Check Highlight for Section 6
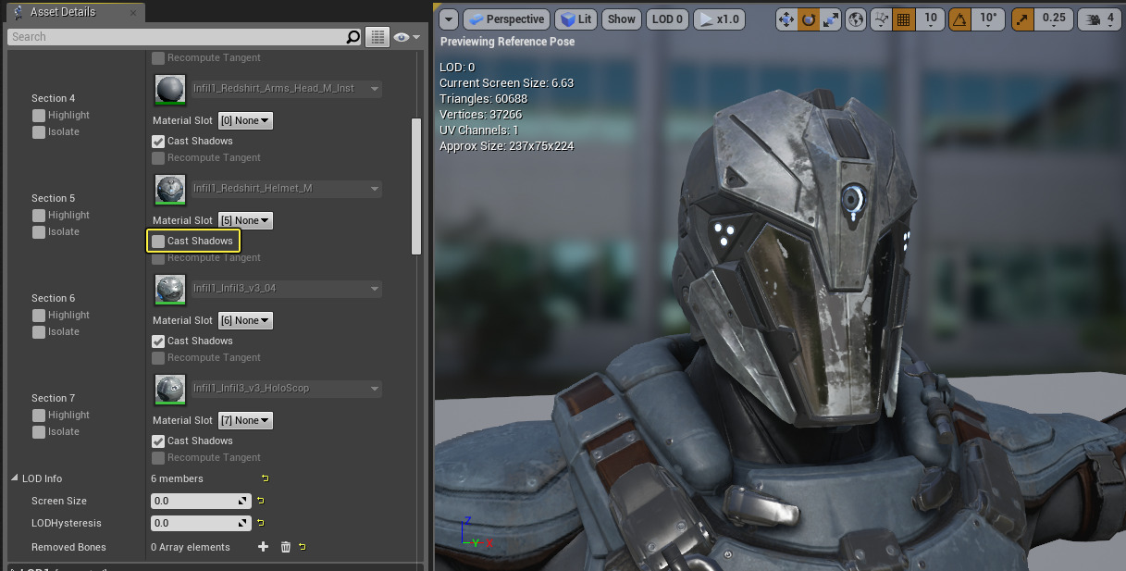1126x571 pixels. tap(39, 316)
